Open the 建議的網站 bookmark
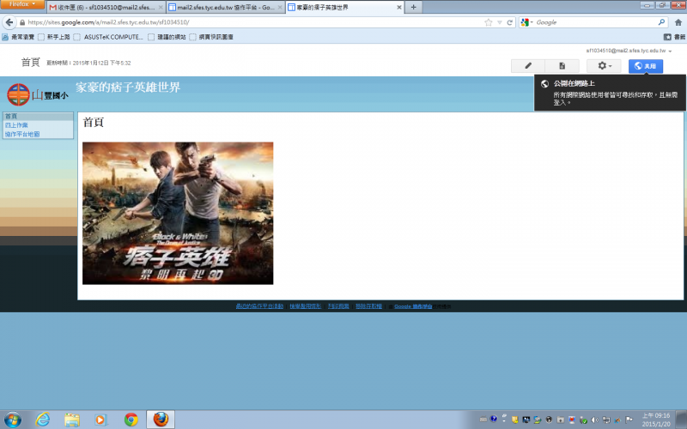The height and width of the screenshot is (429, 687). 167,37
